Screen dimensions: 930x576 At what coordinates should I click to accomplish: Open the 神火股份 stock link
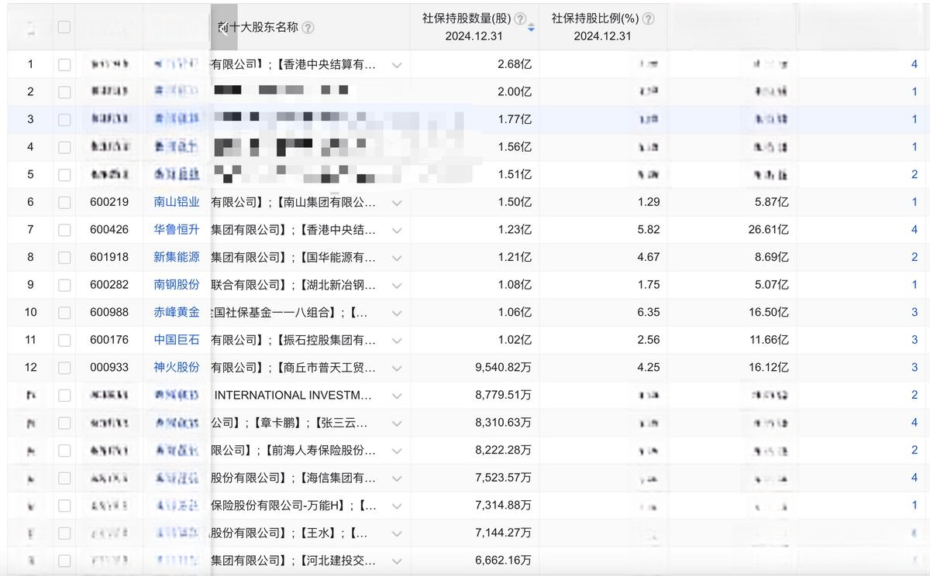coord(177,368)
